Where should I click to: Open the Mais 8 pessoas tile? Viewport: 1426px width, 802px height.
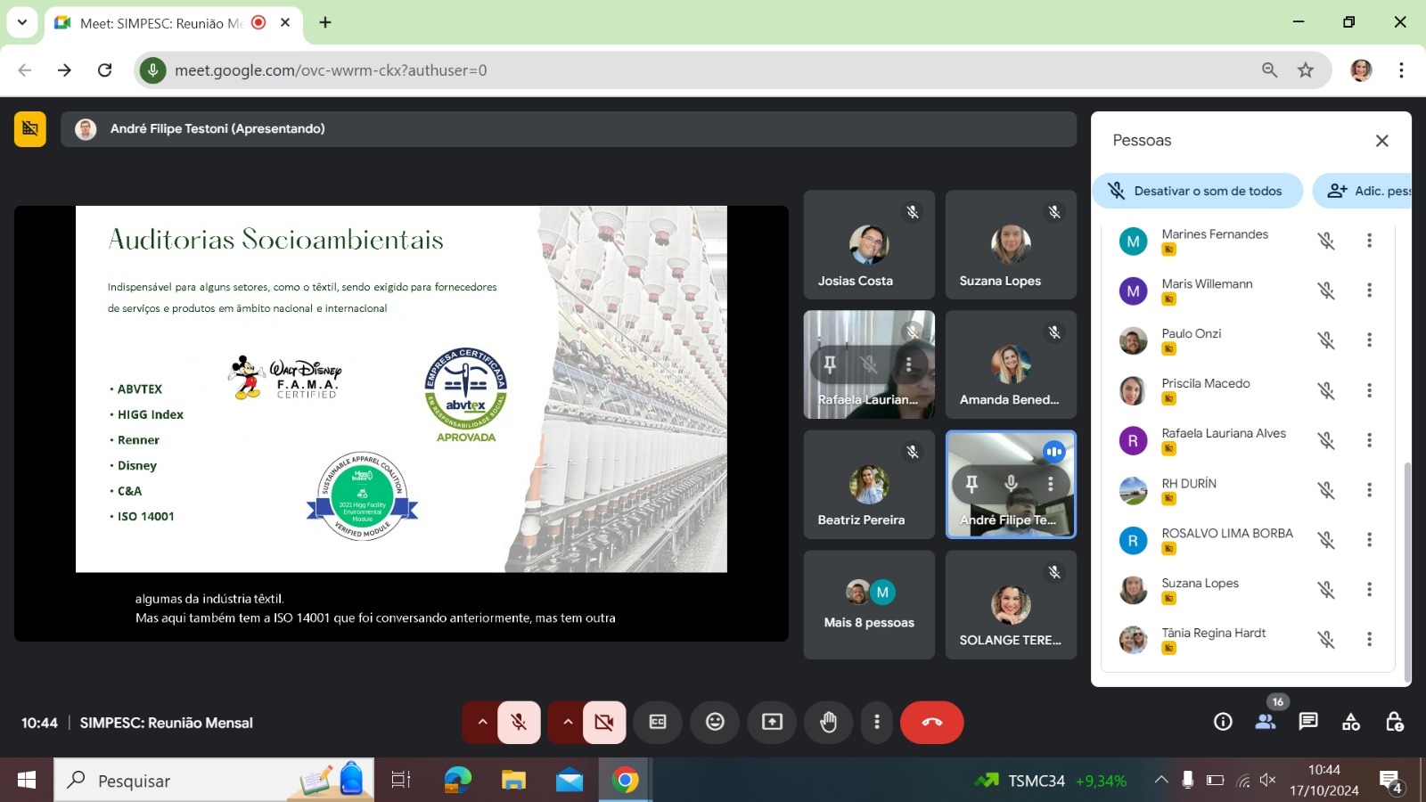869,605
